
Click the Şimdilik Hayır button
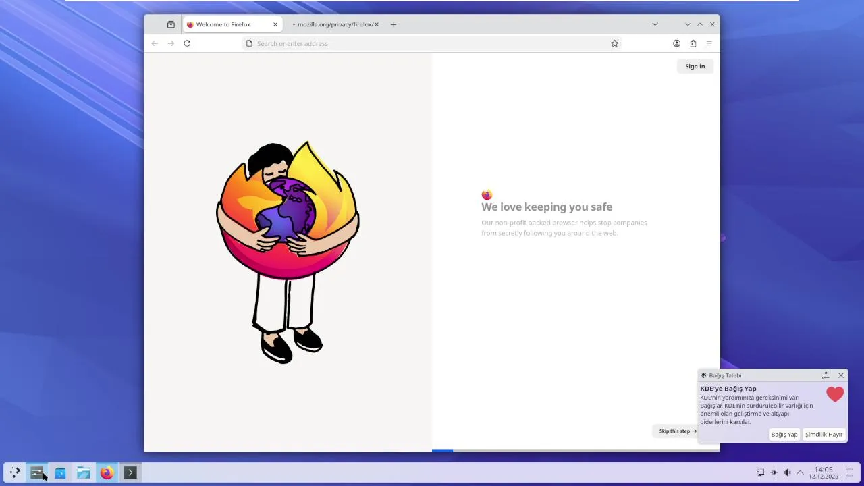(823, 435)
